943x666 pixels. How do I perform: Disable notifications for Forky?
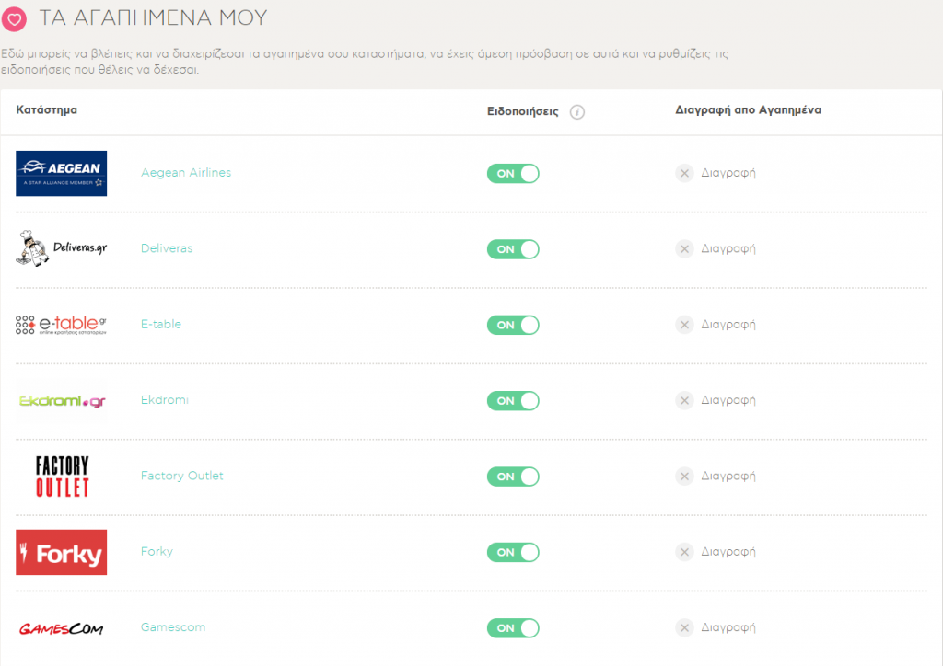tap(513, 552)
